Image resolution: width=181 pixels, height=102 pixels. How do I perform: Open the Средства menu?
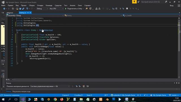click(x=58, y=5)
